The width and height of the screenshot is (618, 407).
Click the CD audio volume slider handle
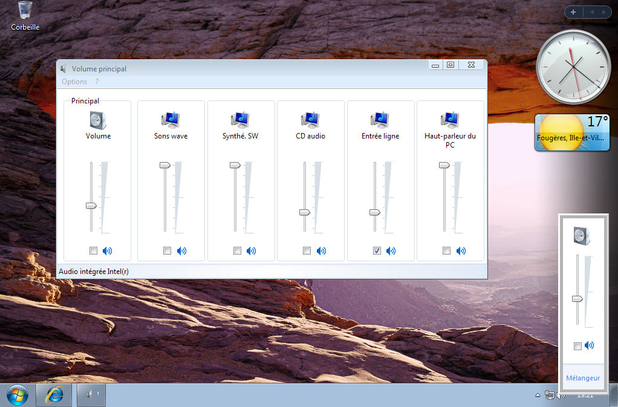click(305, 212)
